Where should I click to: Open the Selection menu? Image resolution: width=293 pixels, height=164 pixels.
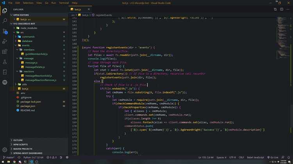point(28,3)
